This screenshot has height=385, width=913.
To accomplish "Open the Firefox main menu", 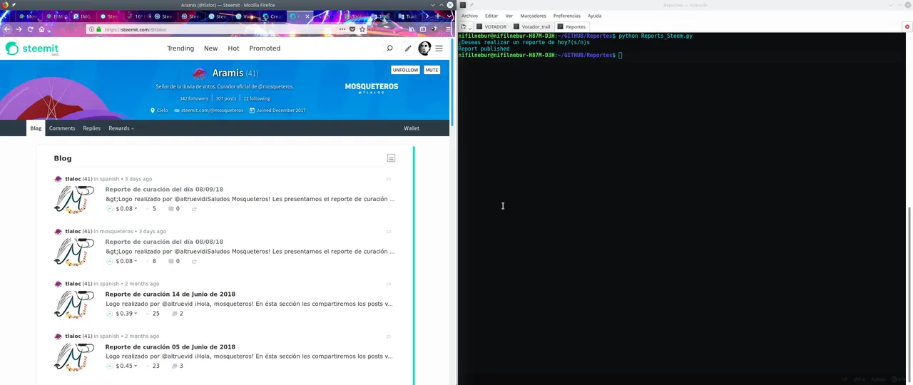I will [x=447, y=29].
